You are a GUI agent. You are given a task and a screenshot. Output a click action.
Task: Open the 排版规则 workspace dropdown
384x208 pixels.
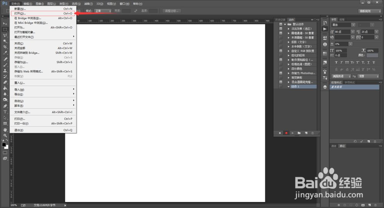point(370,11)
